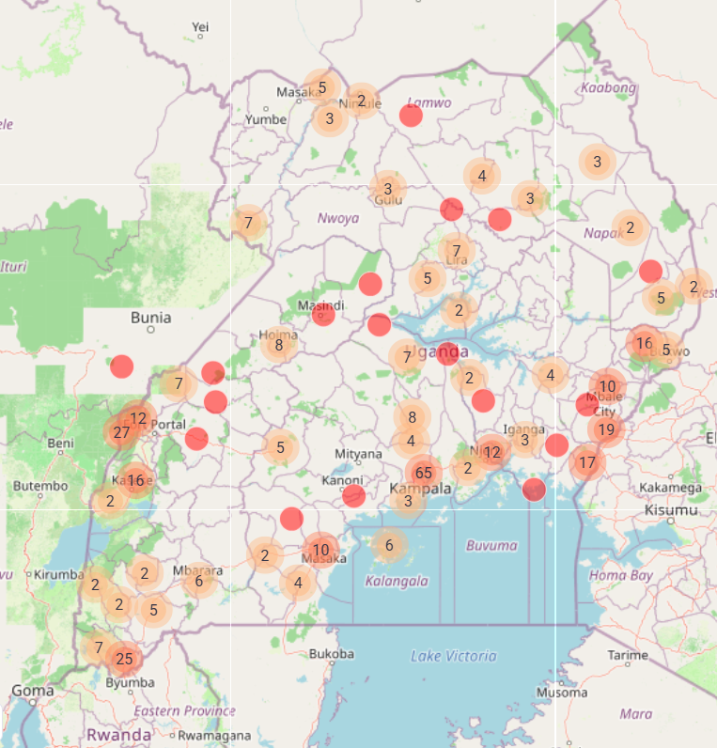Open the 2 cluster below Kasese
The width and height of the screenshot is (717, 748).
click(x=110, y=501)
